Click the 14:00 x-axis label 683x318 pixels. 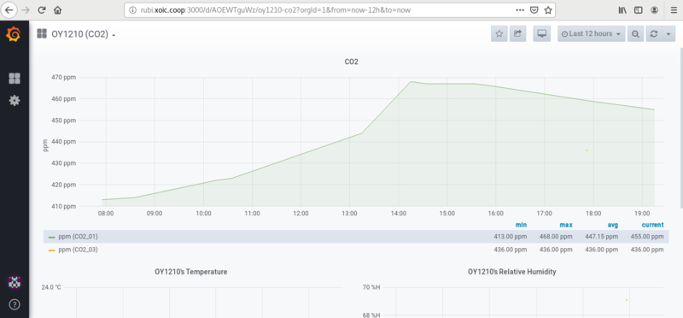(x=398, y=214)
